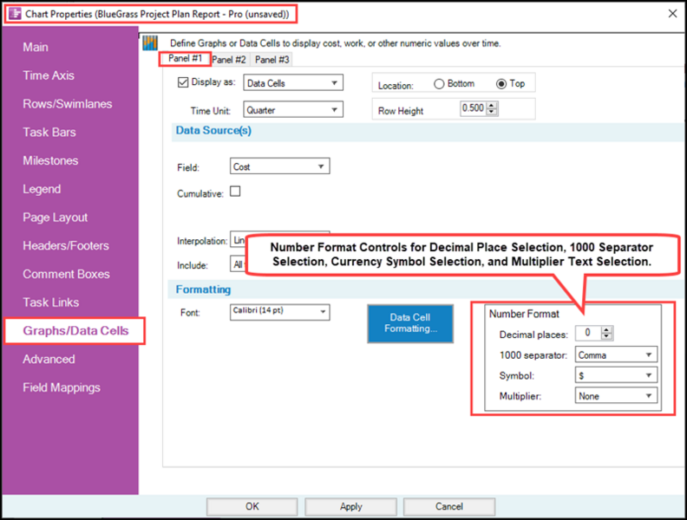687x520 pixels.
Task: Select Comment Boxes in the sidebar
Action: [66, 274]
